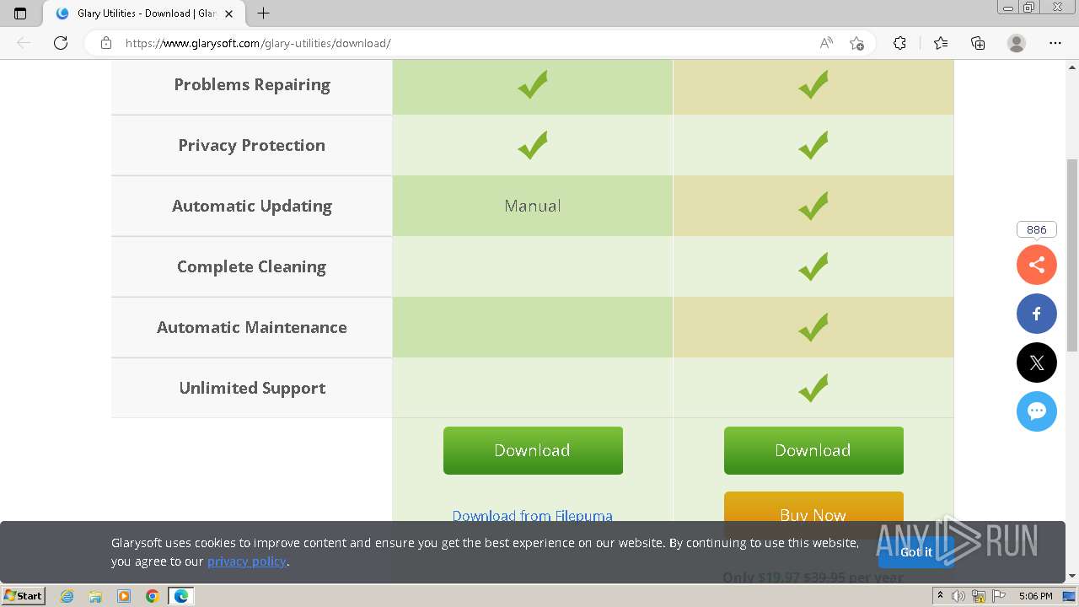Go back using browser back arrow

point(24,43)
